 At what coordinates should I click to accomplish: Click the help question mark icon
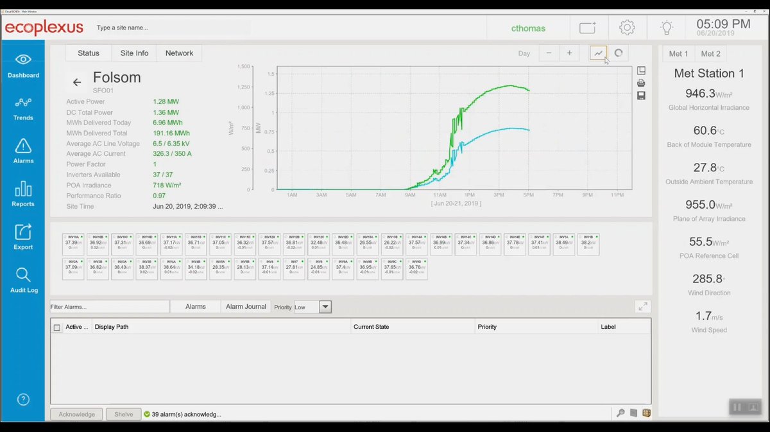pos(23,399)
